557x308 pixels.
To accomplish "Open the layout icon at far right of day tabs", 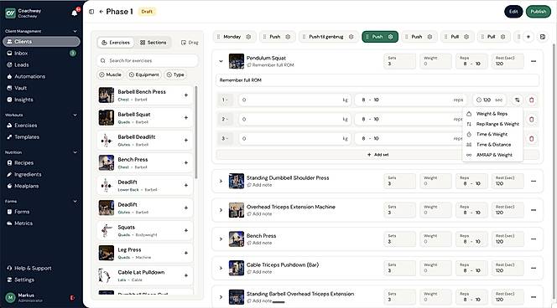I will click(x=543, y=37).
